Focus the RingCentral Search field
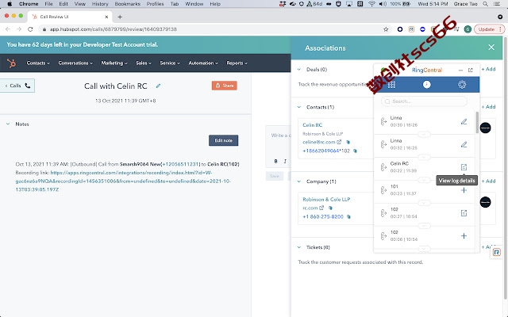The width and height of the screenshot is (508, 317). tap(424, 101)
